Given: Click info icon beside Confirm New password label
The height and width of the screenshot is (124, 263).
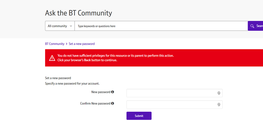Looking at the screenshot, I should [x=113, y=104].
